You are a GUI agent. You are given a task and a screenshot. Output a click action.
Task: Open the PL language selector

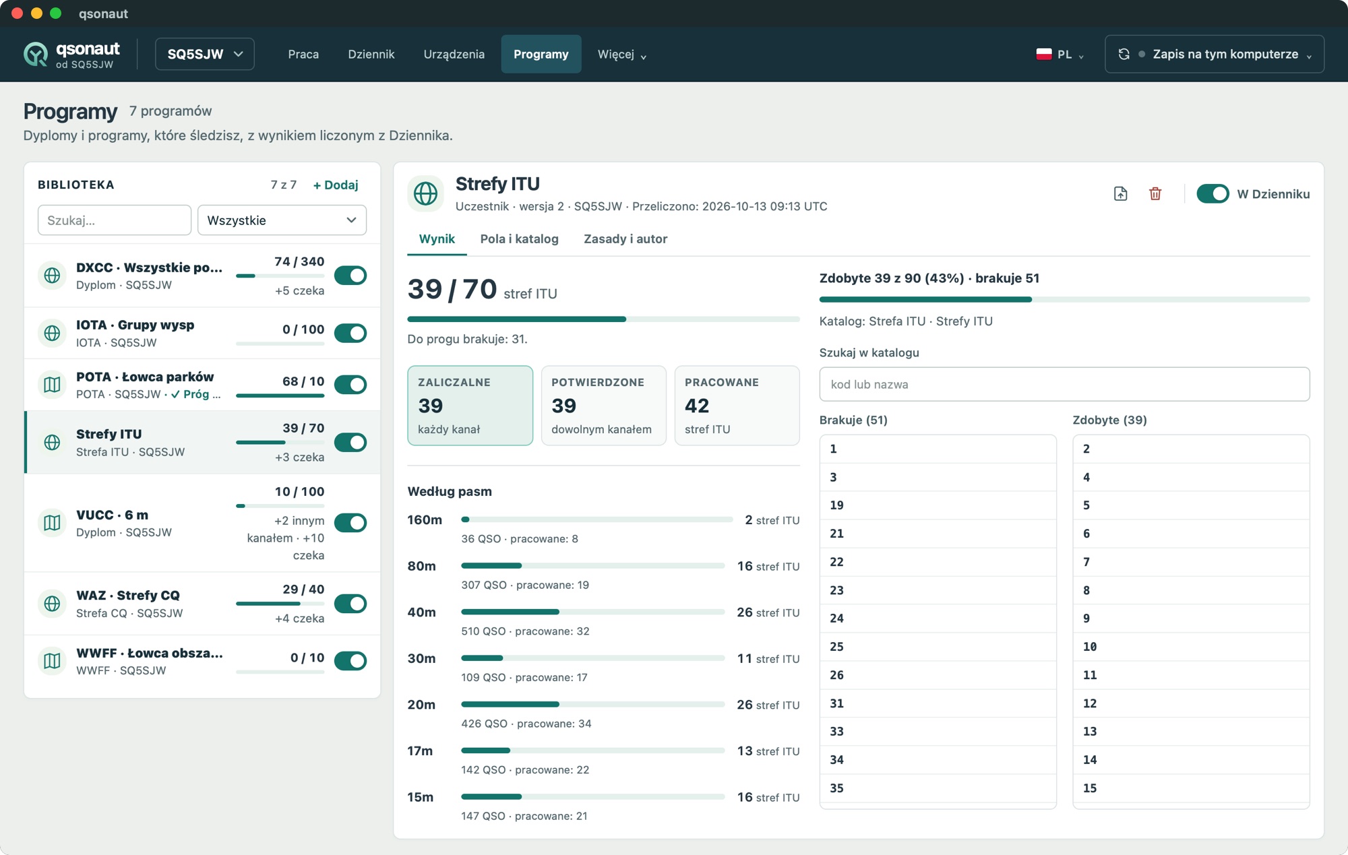click(x=1060, y=54)
